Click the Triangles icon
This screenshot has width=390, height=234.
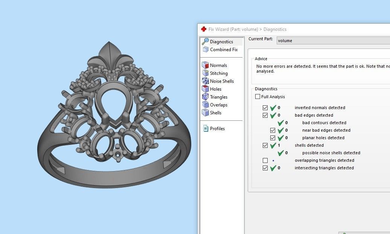point(205,97)
